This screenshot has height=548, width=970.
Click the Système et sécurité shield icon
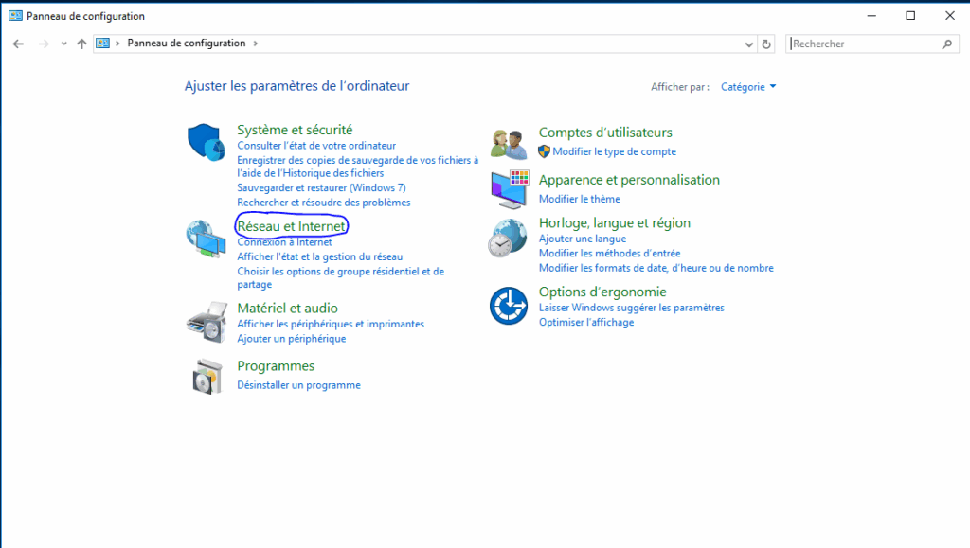click(x=206, y=143)
